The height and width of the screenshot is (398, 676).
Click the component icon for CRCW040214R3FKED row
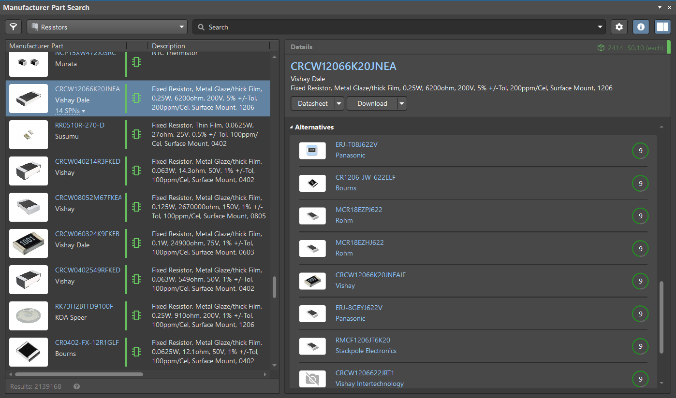tap(136, 171)
